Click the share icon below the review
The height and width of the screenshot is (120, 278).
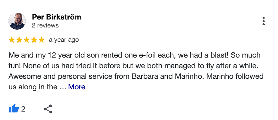click(48, 109)
